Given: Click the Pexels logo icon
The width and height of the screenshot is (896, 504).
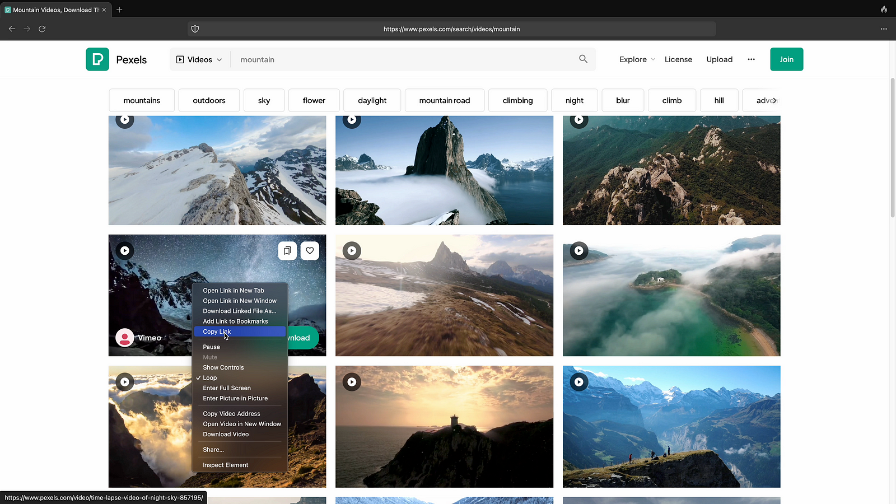Looking at the screenshot, I should point(97,59).
